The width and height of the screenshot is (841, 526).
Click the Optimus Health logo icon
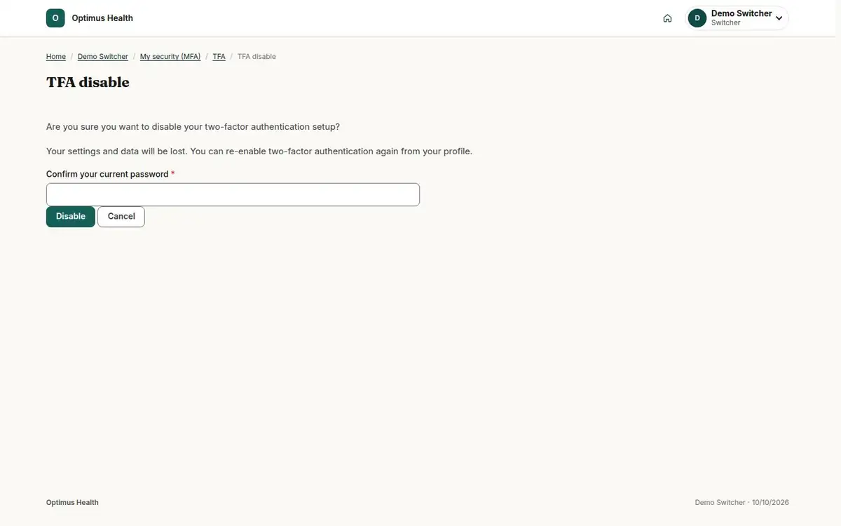(x=55, y=18)
